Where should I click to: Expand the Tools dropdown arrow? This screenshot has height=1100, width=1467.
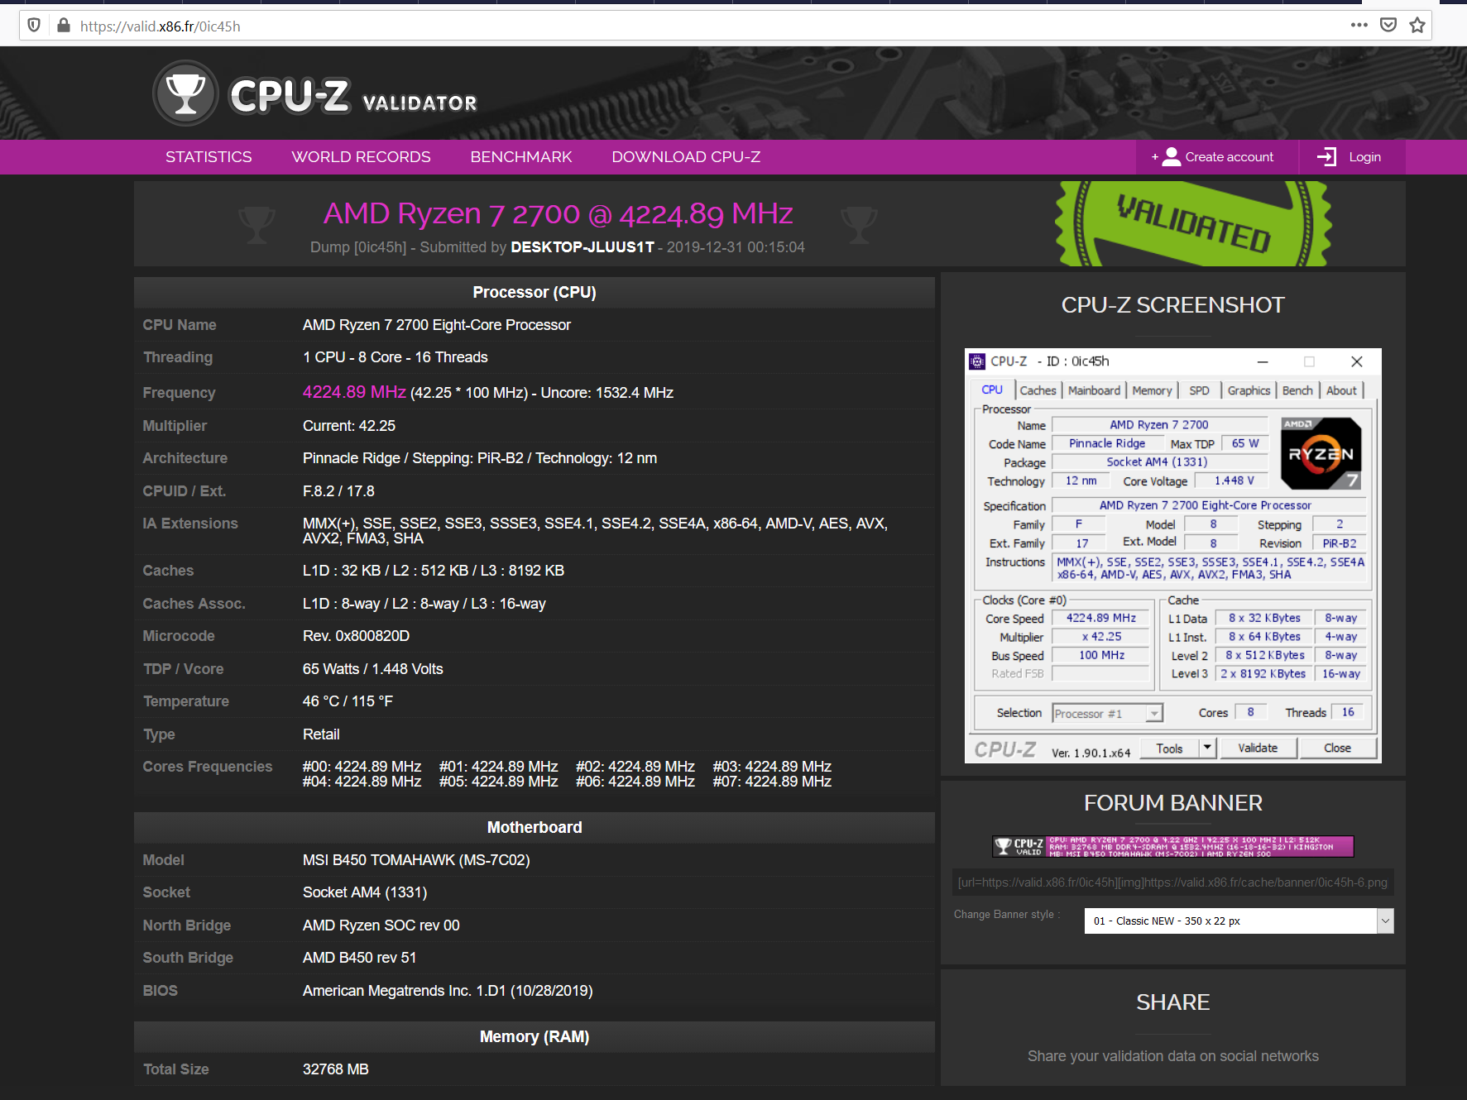[1206, 747]
